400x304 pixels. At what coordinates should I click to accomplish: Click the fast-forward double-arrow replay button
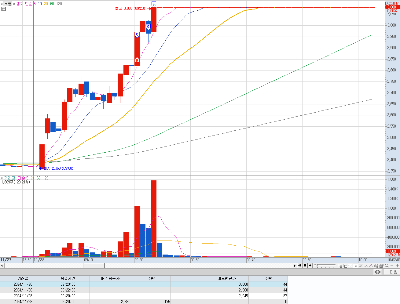coord(310,266)
